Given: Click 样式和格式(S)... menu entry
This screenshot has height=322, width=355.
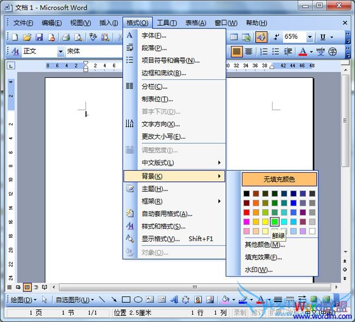Looking at the screenshot, I should (x=174, y=226).
